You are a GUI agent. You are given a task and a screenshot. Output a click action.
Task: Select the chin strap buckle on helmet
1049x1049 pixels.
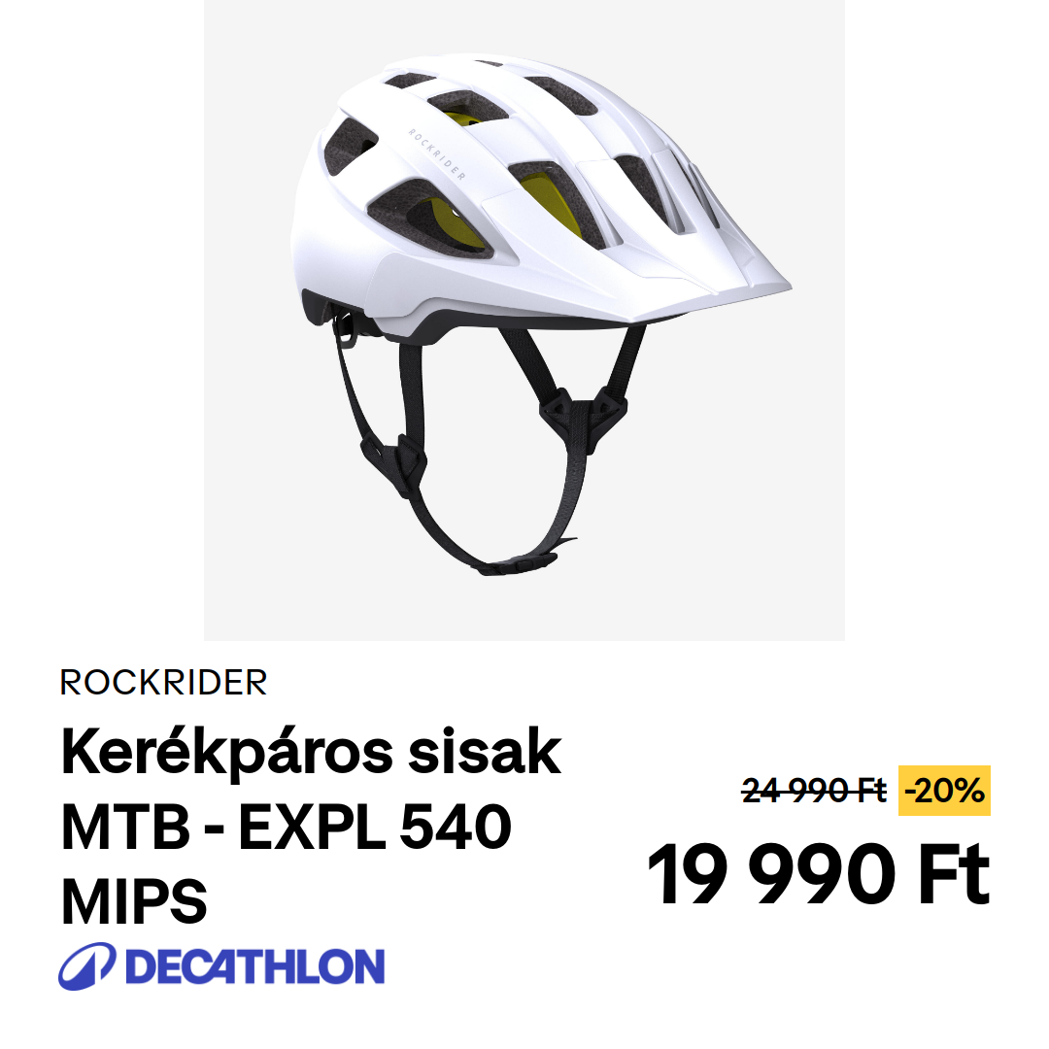point(515,564)
